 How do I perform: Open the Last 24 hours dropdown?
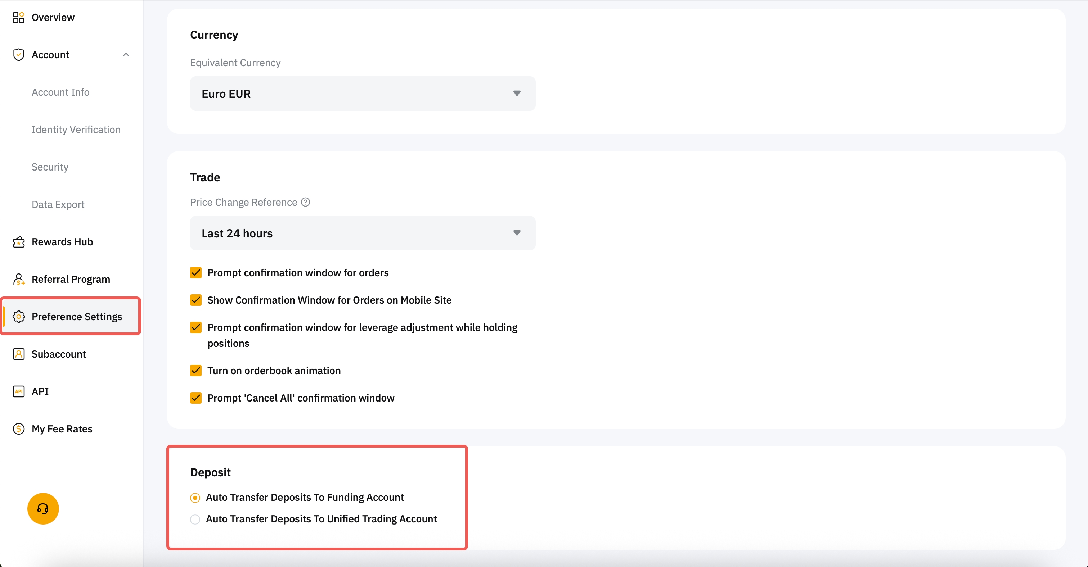363,233
